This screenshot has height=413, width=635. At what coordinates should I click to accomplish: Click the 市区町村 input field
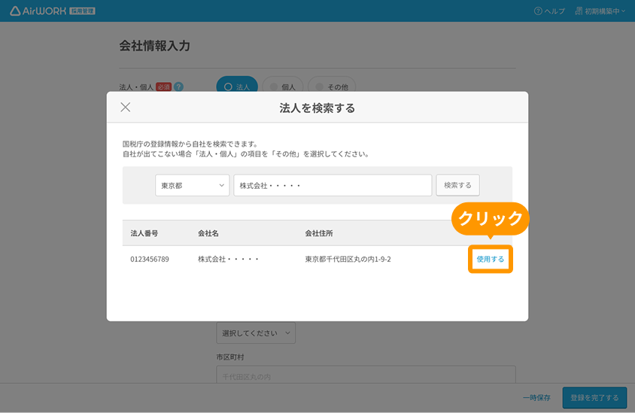pyautogui.click(x=366, y=375)
